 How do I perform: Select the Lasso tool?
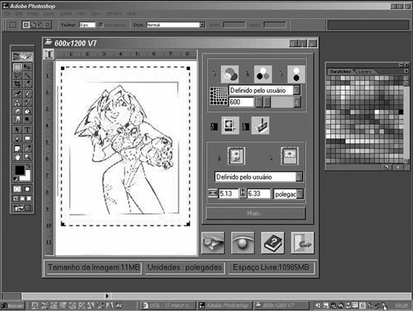pos(17,75)
